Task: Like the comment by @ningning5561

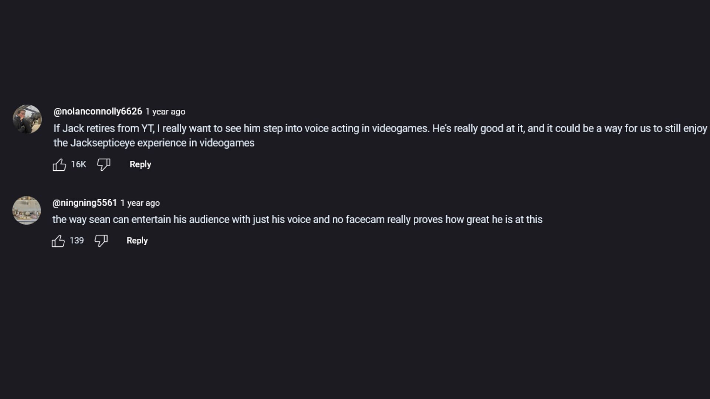Action: (58, 241)
